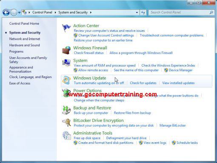This screenshot has height=163, width=217.
Task: Click Check for updates link
Action: click(143, 83)
